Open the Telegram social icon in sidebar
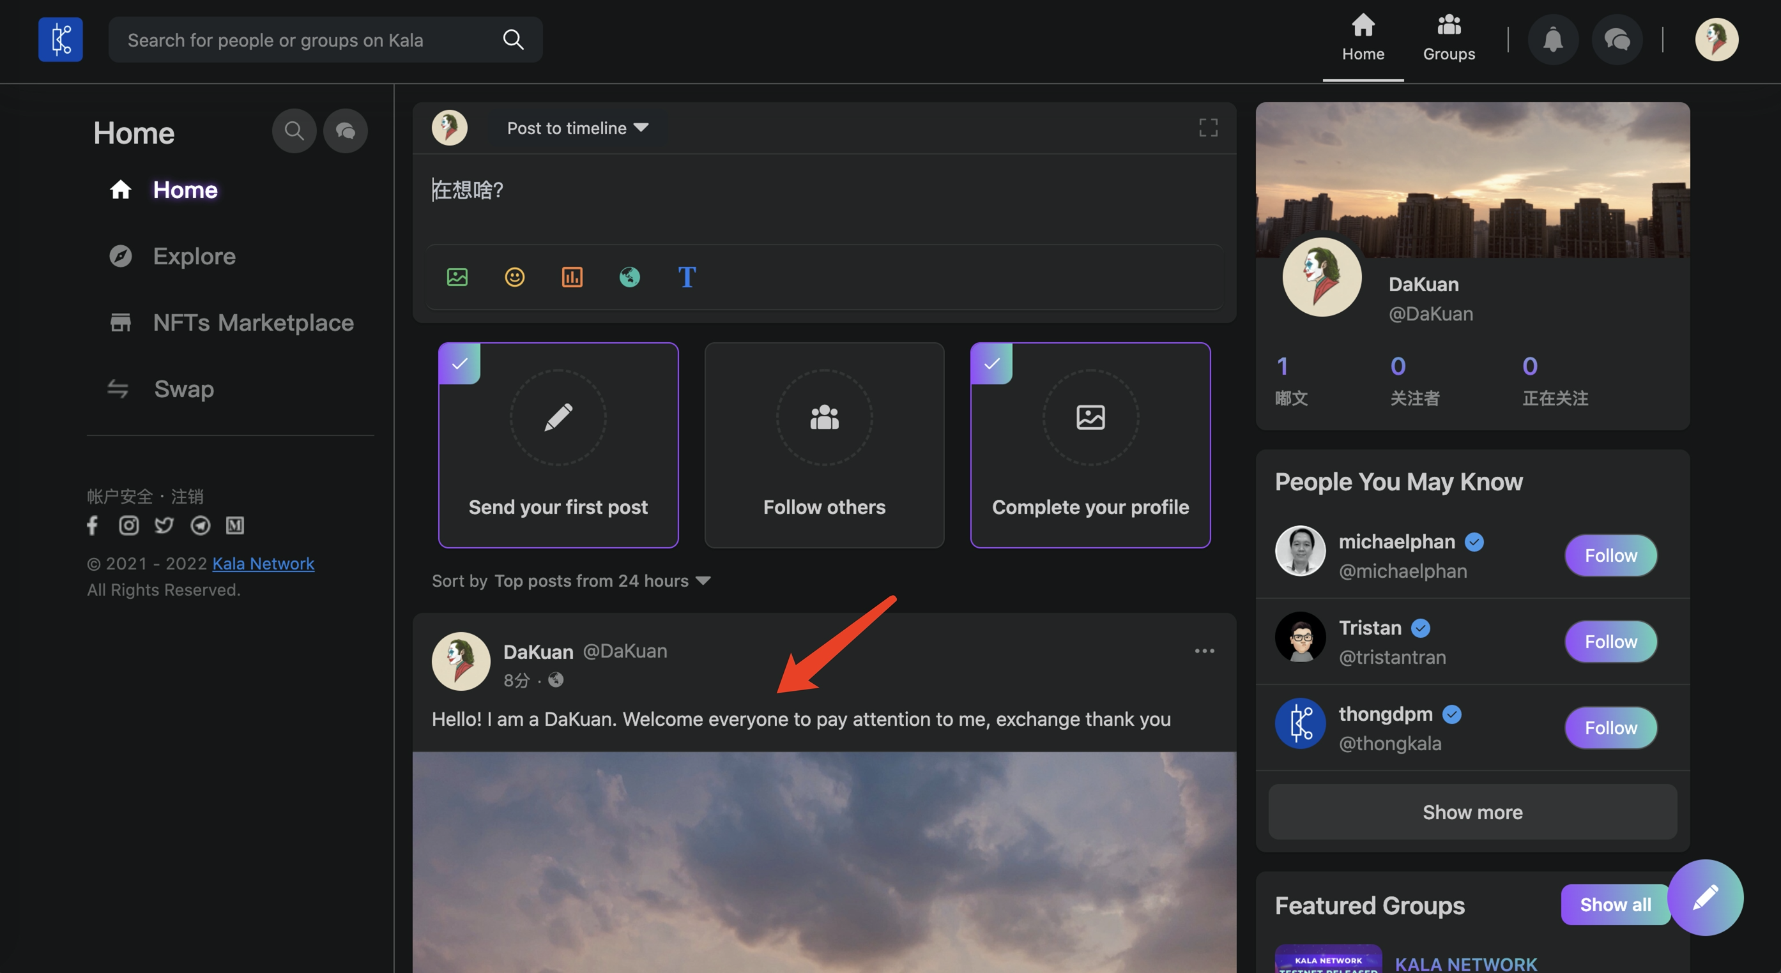 click(x=200, y=525)
